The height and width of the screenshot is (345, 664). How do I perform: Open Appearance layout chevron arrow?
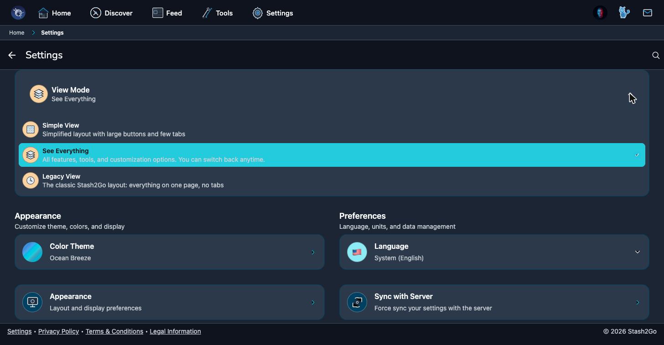(313, 302)
